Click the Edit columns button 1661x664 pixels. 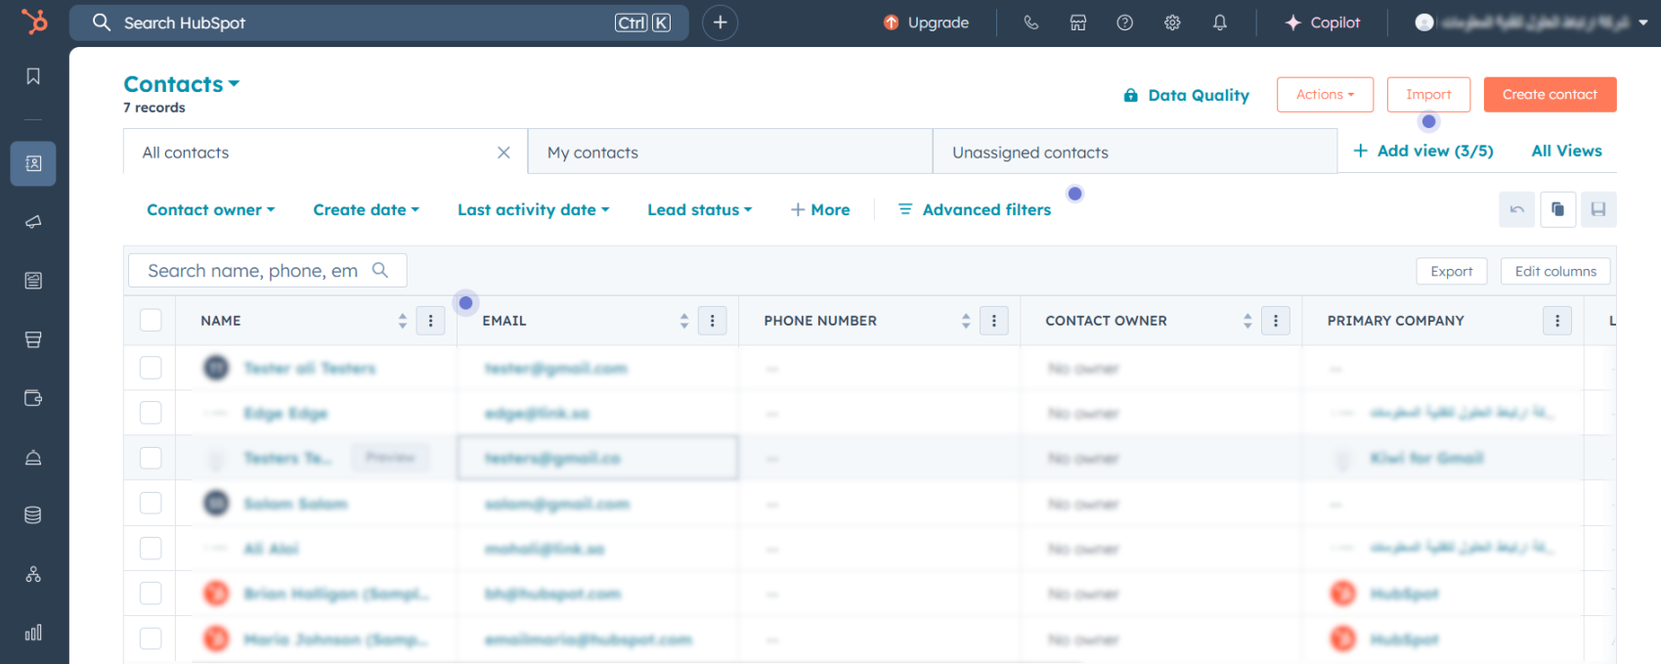tap(1555, 271)
